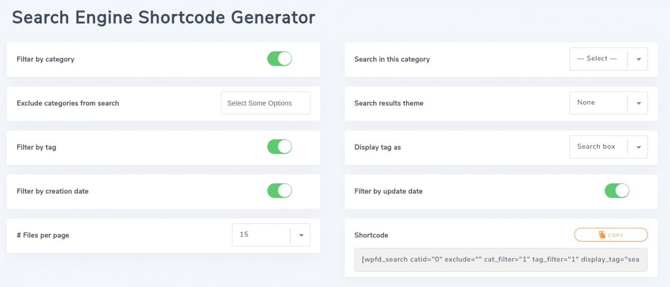Click the Search Engine Shortcode Generator heading
The image size is (670, 287).
163,18
